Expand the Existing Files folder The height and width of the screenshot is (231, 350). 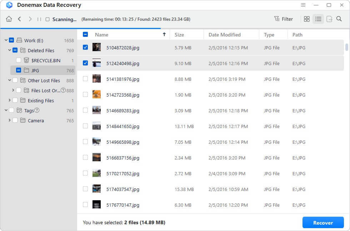point(10,100)
